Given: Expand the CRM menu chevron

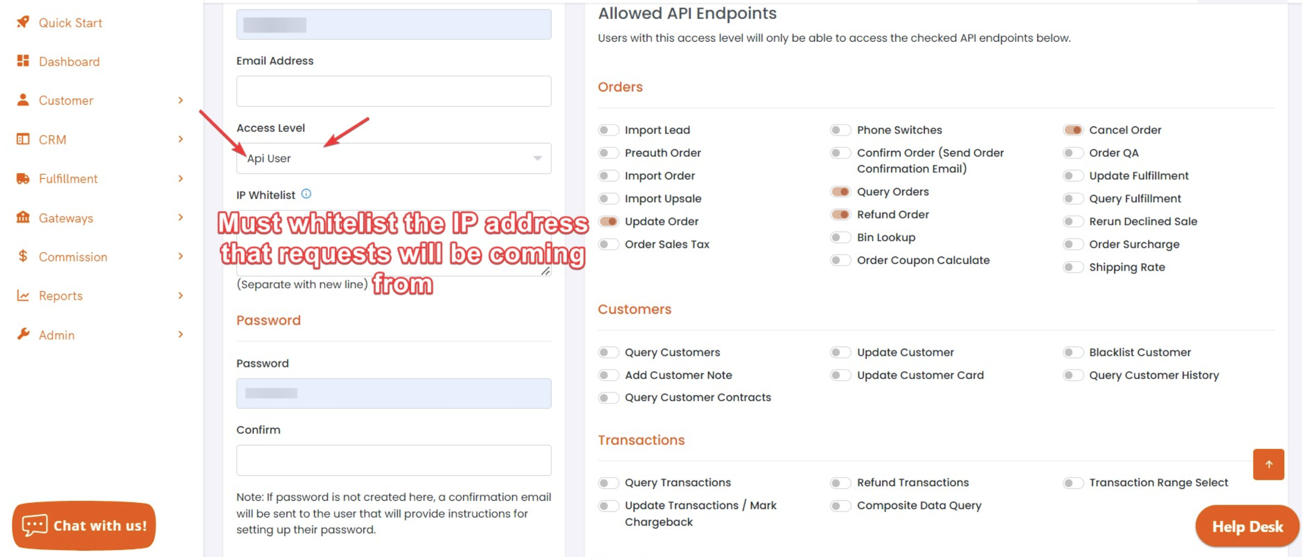Looking at the screenshot, I should 180,139.
